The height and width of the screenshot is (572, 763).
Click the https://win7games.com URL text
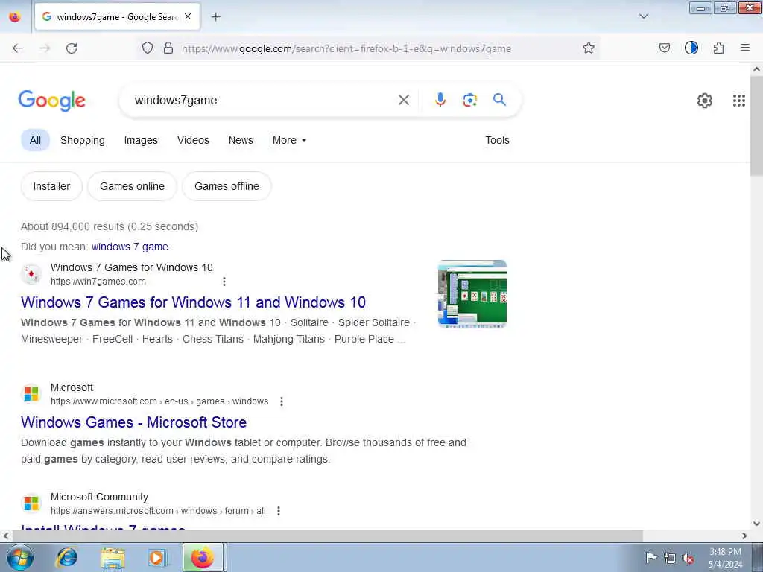click(98, 282)
